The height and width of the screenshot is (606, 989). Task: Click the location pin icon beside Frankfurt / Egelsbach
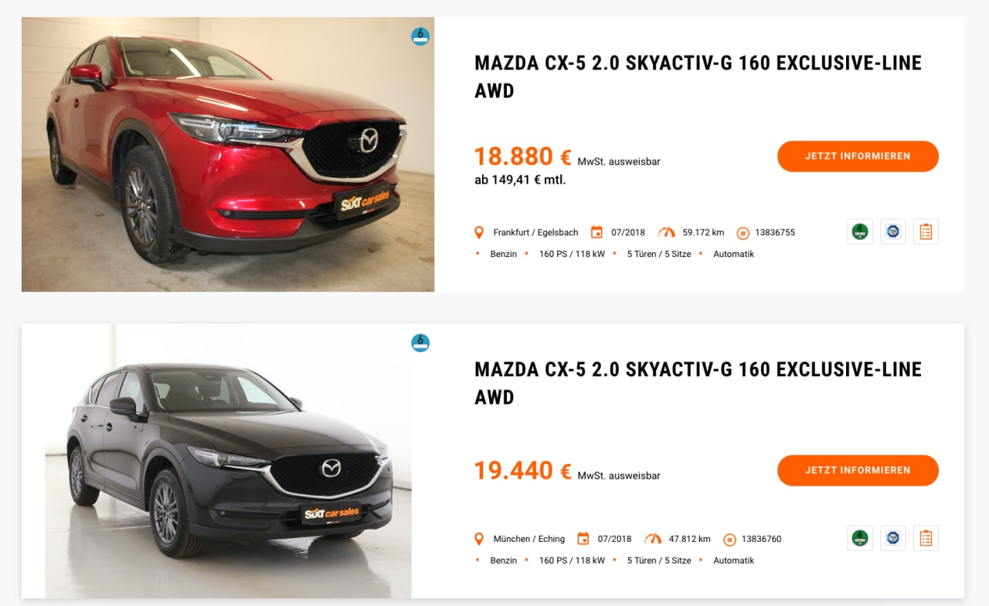point(479,232)
